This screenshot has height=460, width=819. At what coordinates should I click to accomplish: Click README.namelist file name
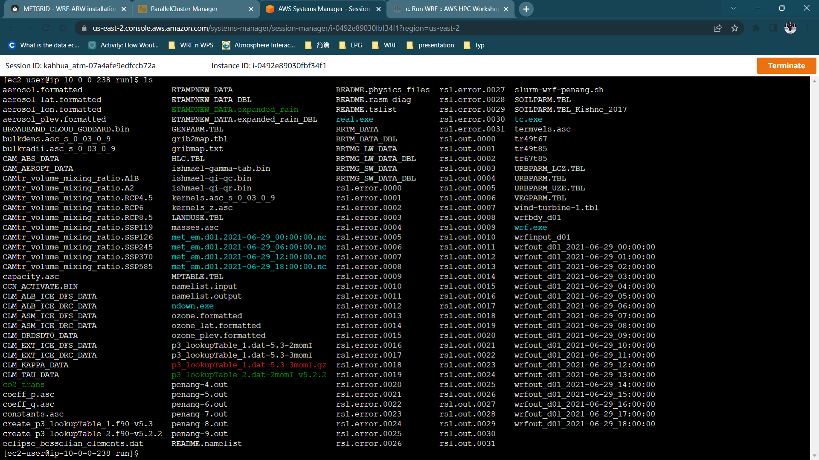(206, 444)
